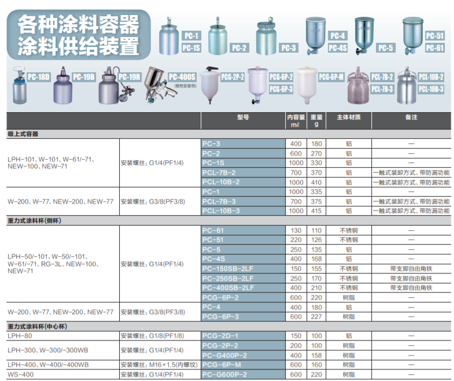Viewport: 454px width, 381px height.
Task: Click the PCG-2P-2 resin cup image
Action: pos(209,85)
